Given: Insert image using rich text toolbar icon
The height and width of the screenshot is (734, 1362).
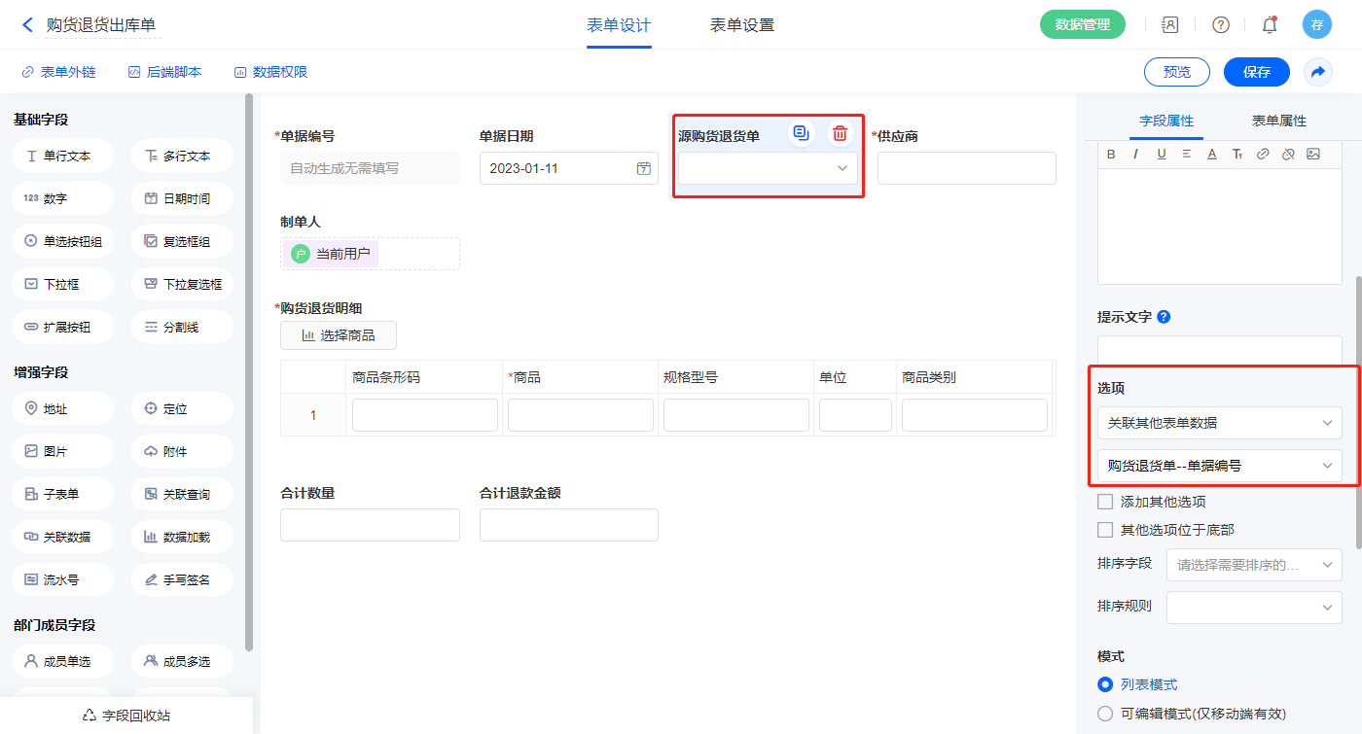Looking at the screenshot, I should 1312,154.
